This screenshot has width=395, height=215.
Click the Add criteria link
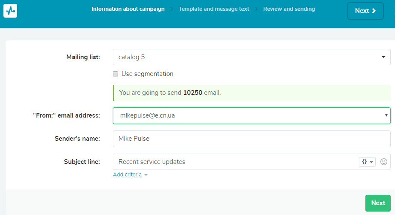coord(127,175)
